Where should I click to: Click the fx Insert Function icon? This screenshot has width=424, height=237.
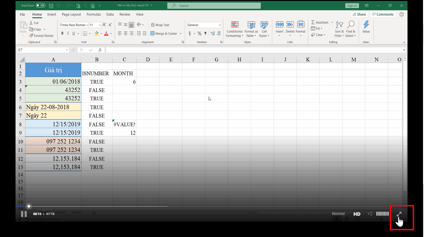click(x=100, y=50)
